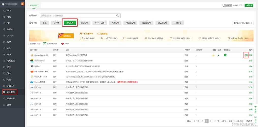Open 宝塔SSH终端 terminal shortcut
Image resolution: width=258 pixels, height=127 pixels.
click(x=50, y=44)
